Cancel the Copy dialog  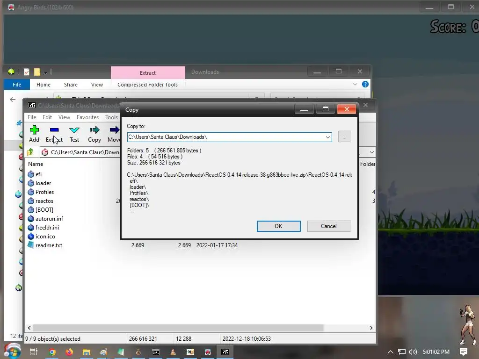pos(329,226)
